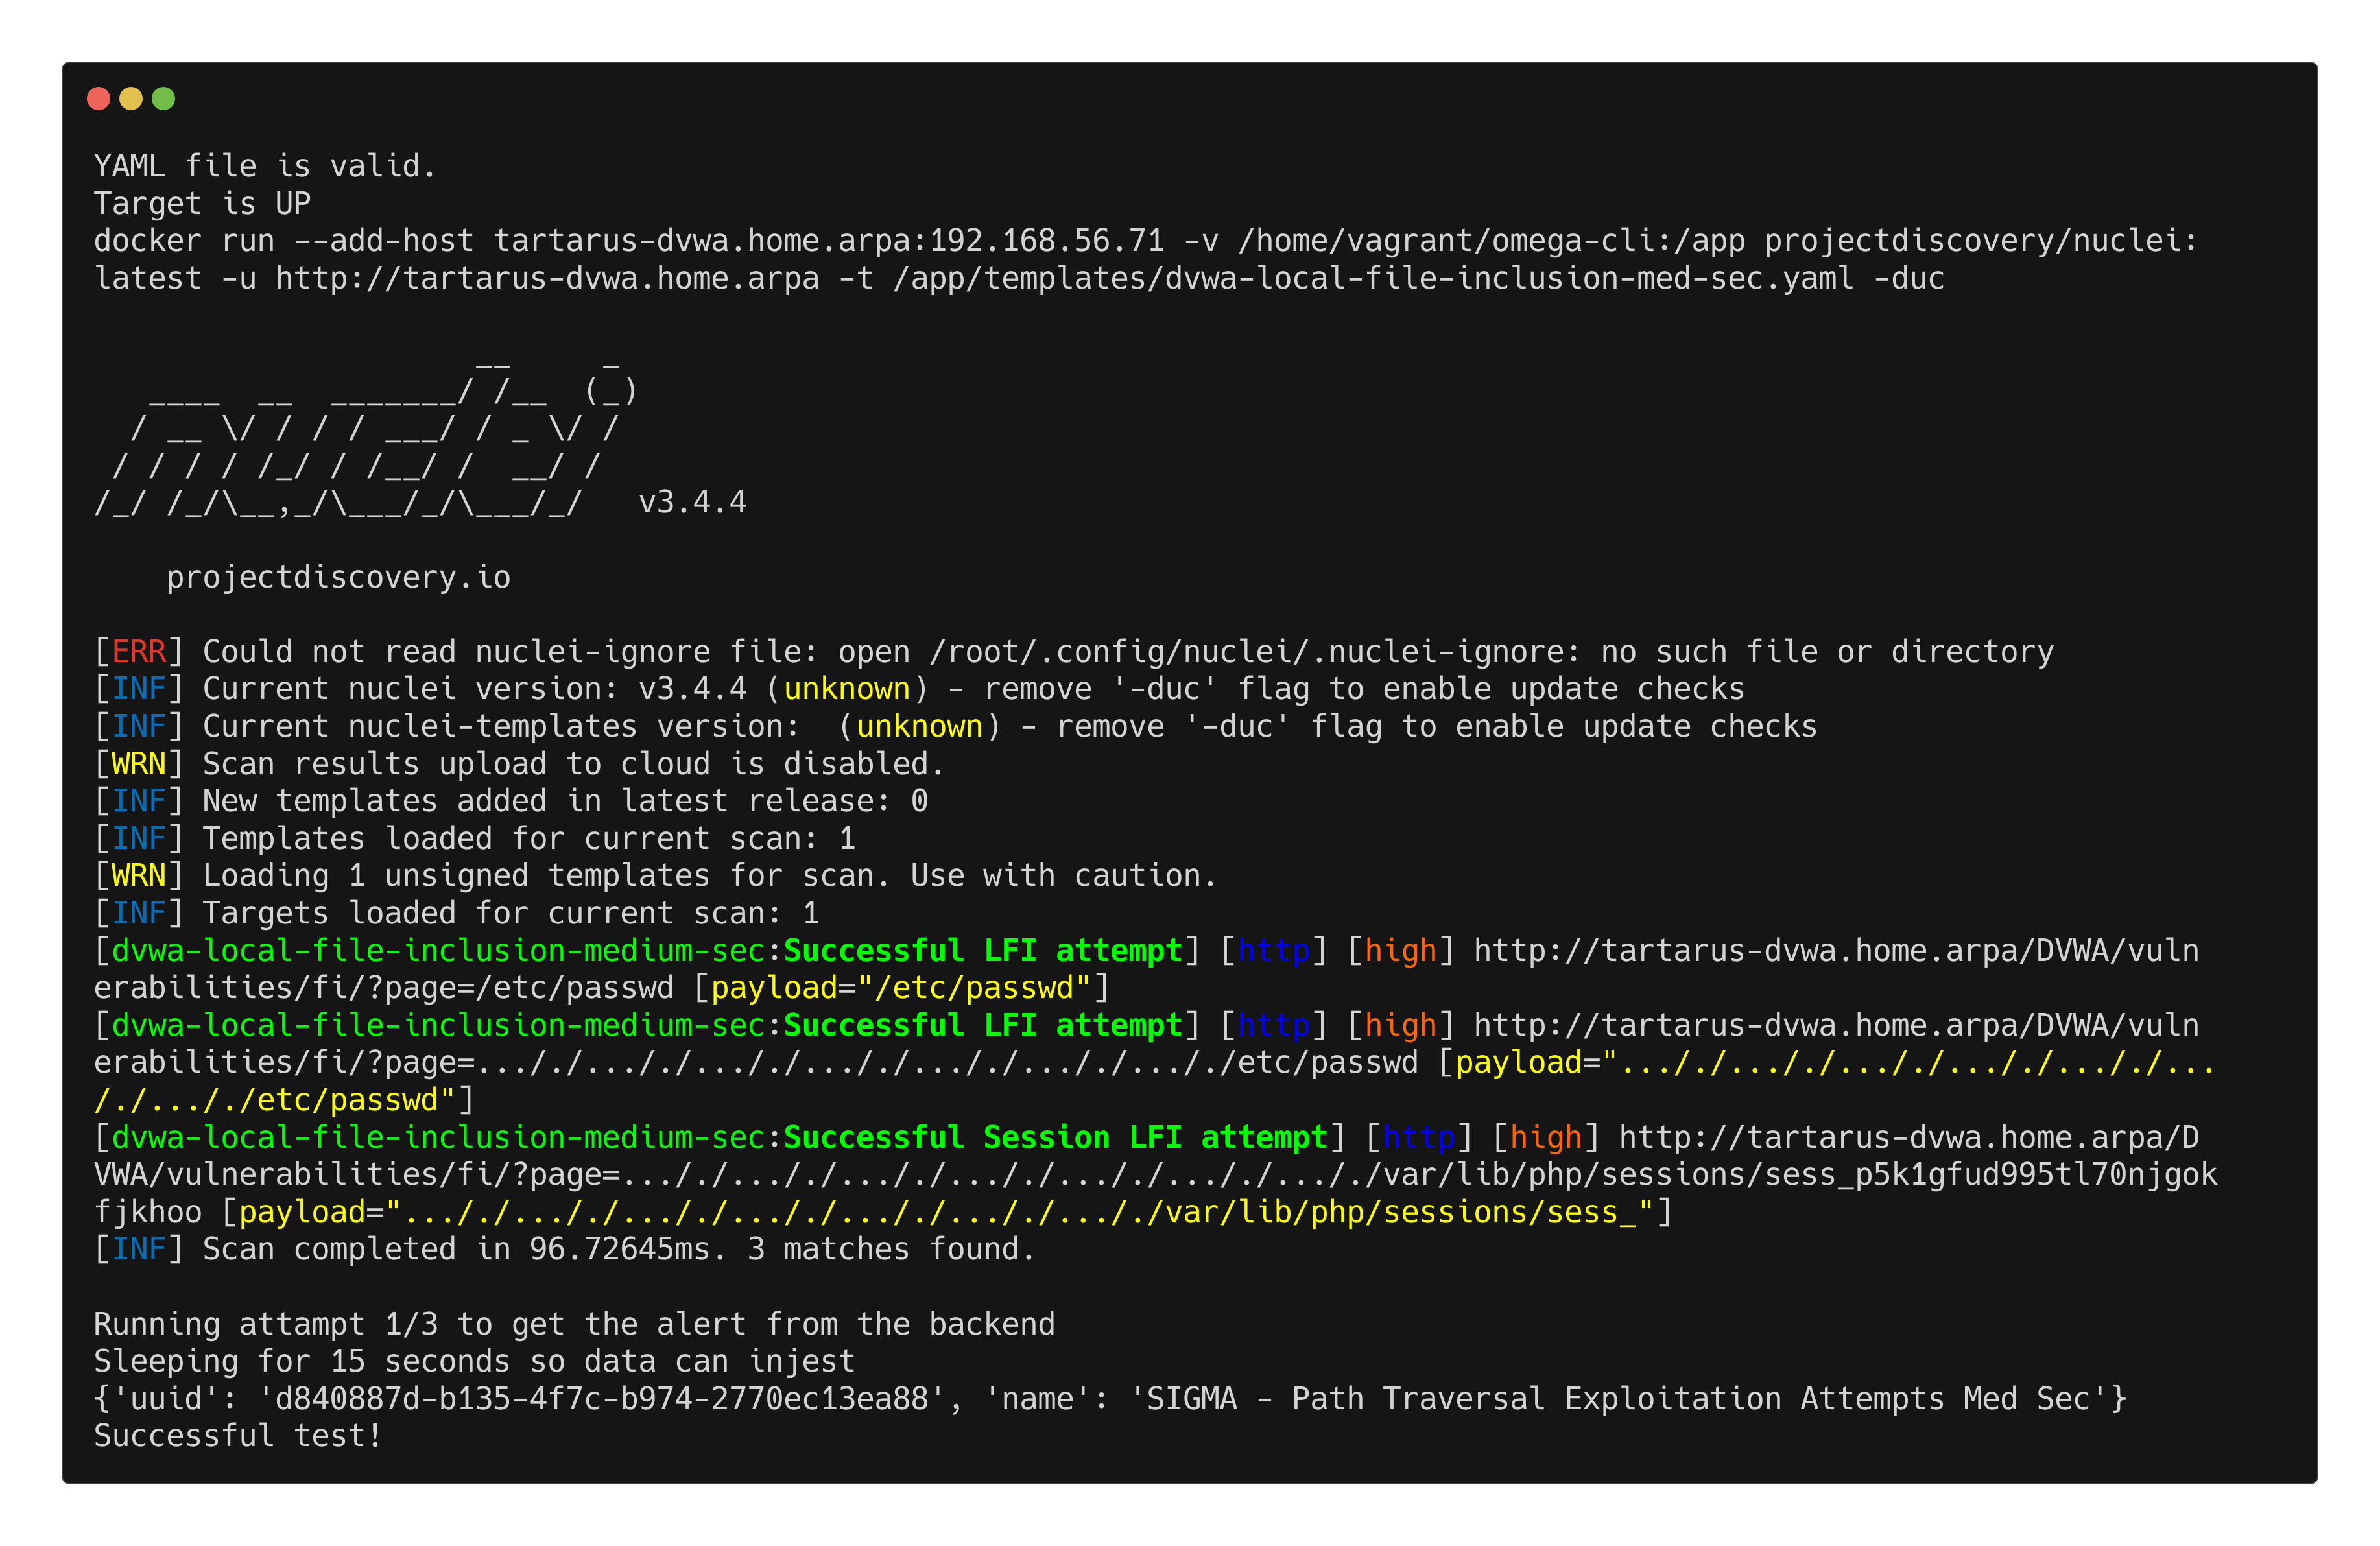
Task: Click the 'Sleeping for 15 seconds' line
Action: coord(474,1361)
